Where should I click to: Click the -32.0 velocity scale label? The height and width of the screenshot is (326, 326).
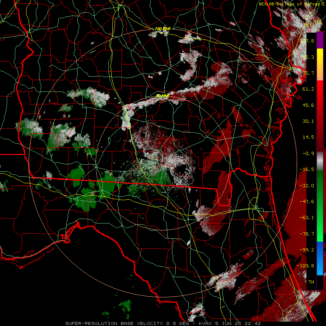[307, 186]
